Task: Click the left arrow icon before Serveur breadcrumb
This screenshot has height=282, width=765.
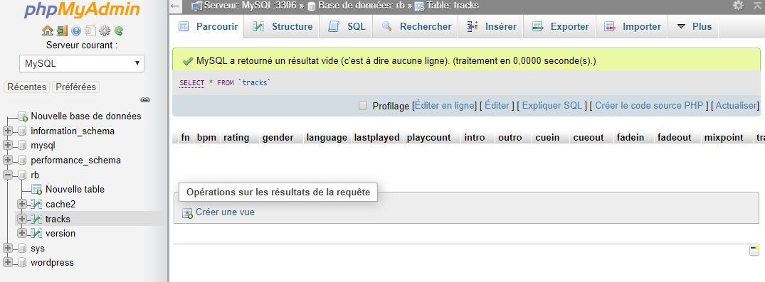Action: tap(176, 6)
